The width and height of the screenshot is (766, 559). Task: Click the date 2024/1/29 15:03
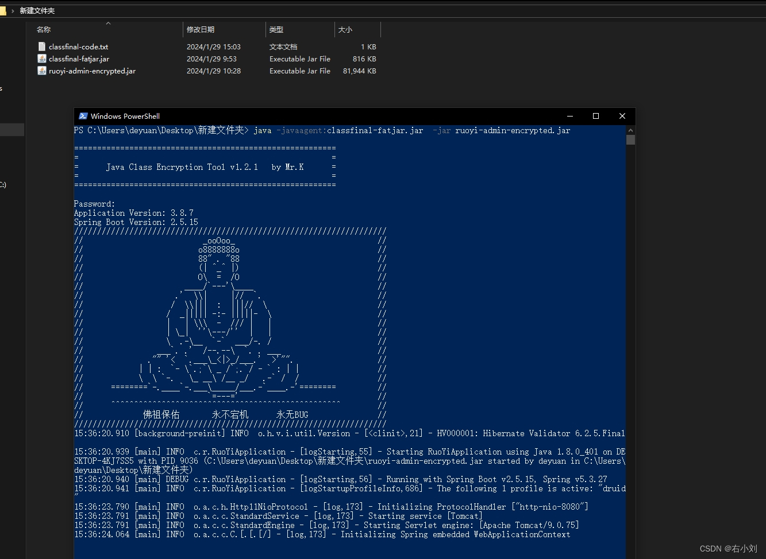pyautogui.click(x=214, y=47)
